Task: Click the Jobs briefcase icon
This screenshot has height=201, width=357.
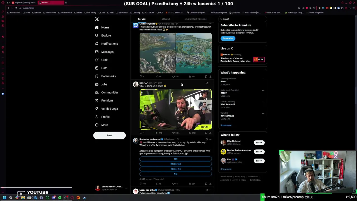Action: [97, 84]
